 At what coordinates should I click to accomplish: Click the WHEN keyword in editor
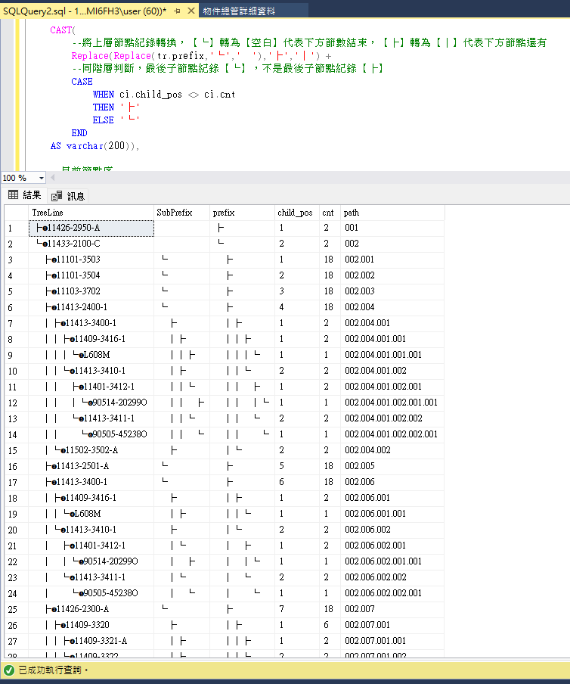[104, 95]
